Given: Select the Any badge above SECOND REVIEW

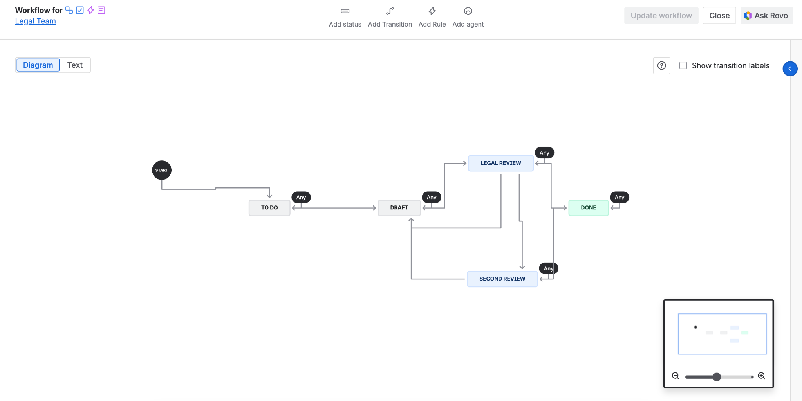Looking at the screenshot, I should click(549, 268).
